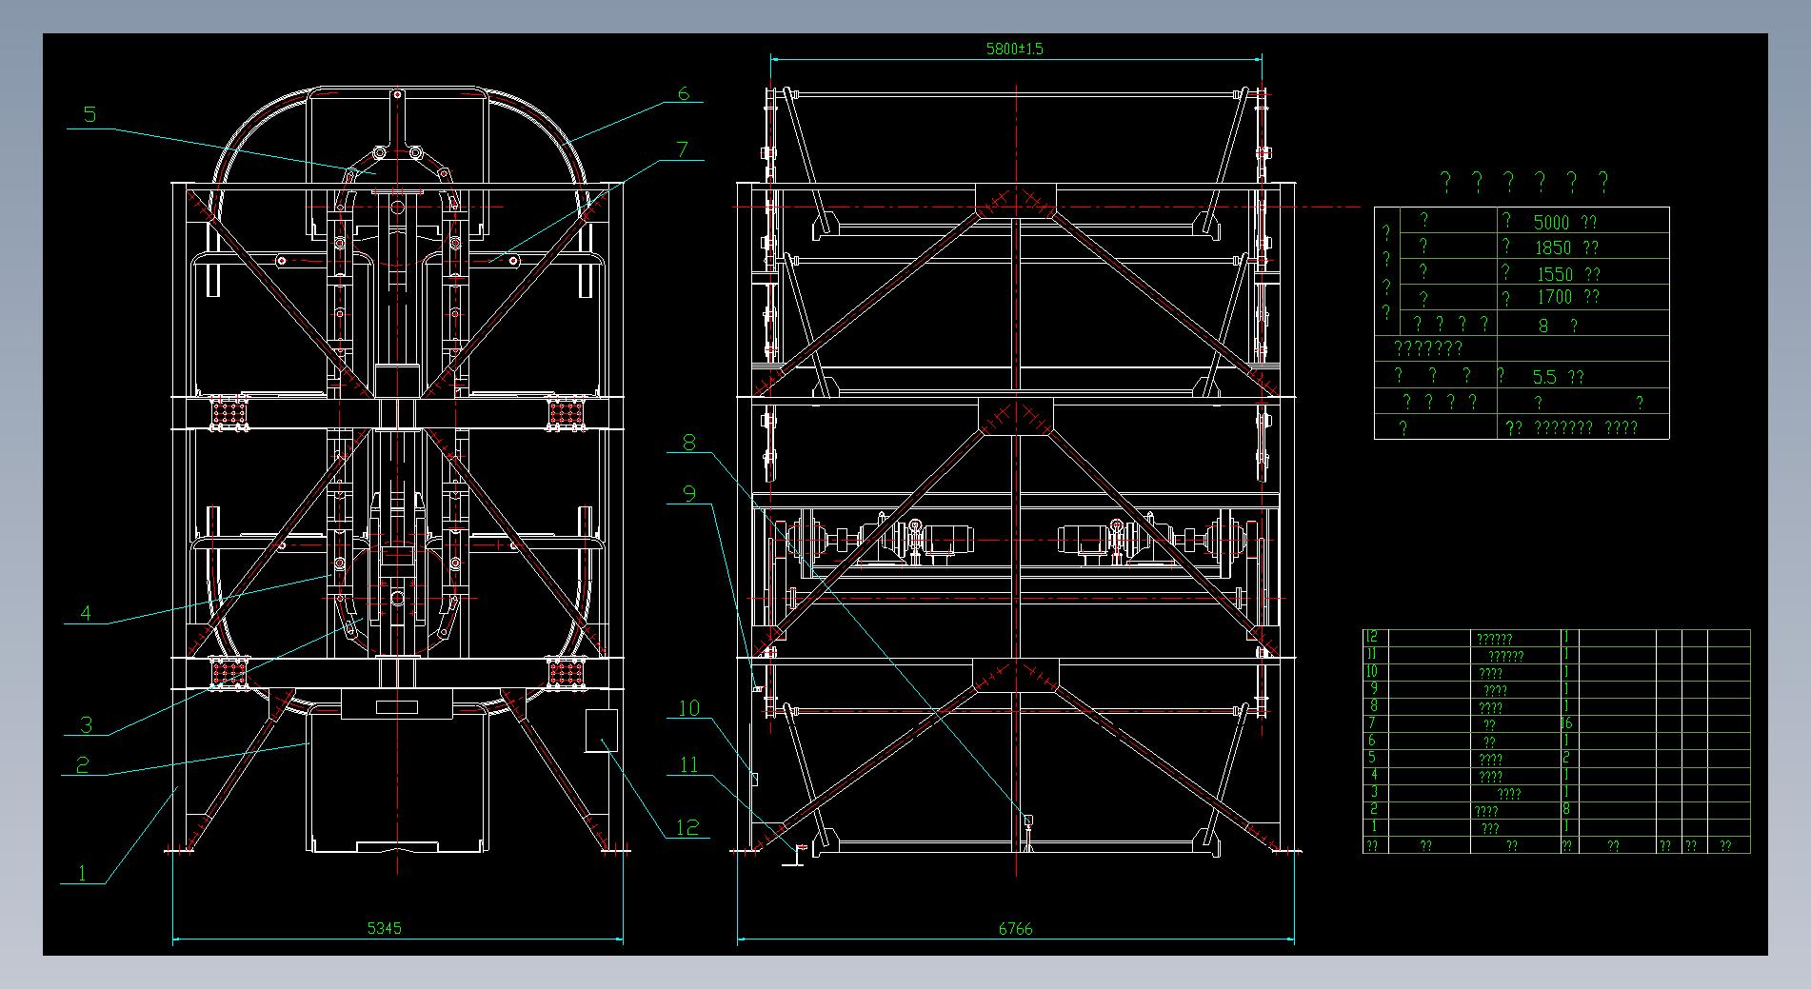Click callout number 4 in front view
Viewport: 1811px width, 989px height.
pos(86,613)
